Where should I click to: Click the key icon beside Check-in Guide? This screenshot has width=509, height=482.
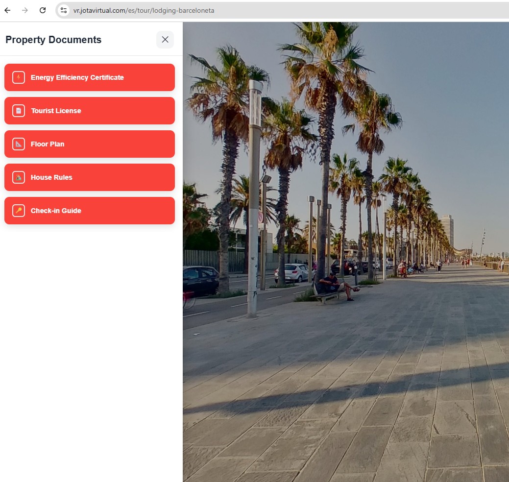(x=19, y=211)
